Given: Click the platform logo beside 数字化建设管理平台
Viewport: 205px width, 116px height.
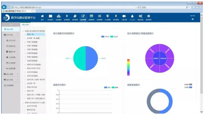Looking at the screenshot, I should (6, 18).
